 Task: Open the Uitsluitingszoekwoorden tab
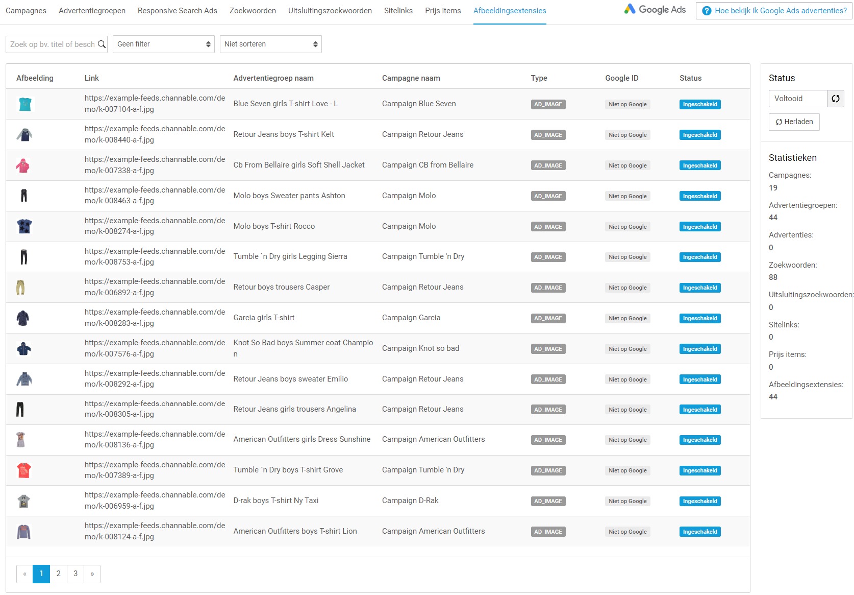(x=330, y=11)
